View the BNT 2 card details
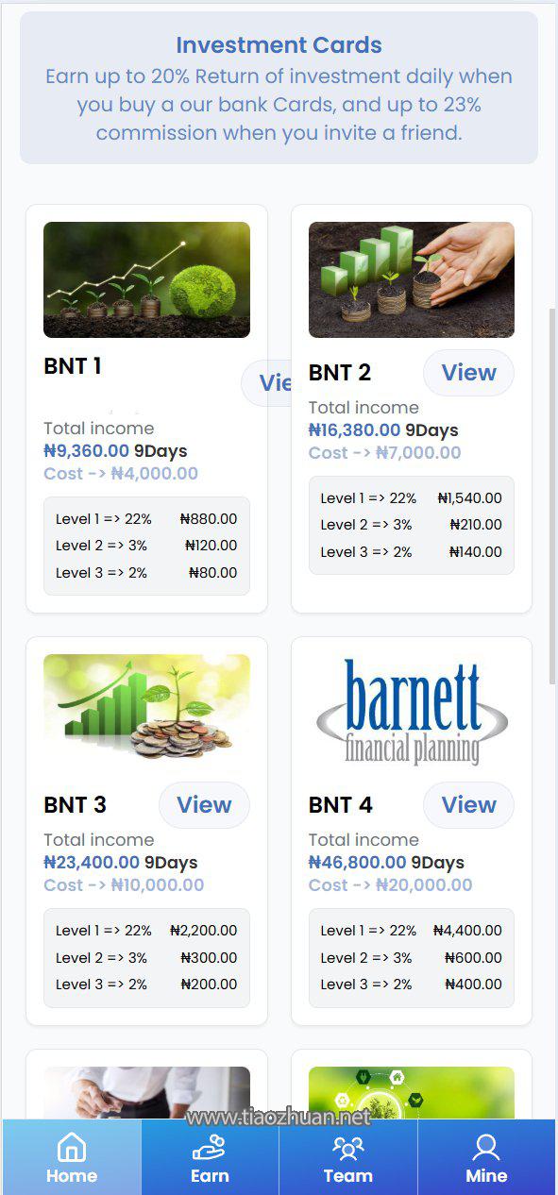Viewport: 558px width, 1195px height. click(468, 373)
